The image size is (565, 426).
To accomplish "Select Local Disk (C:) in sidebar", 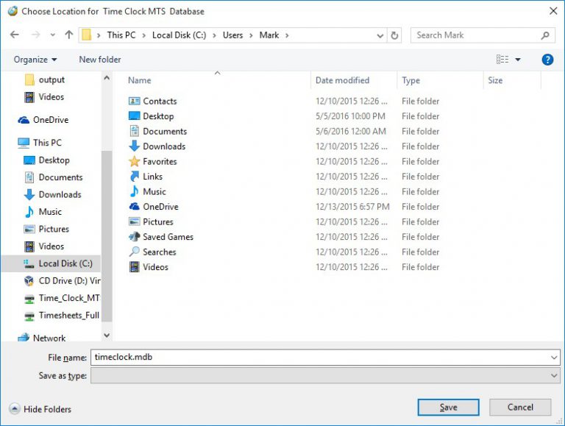I will point(51,263).
